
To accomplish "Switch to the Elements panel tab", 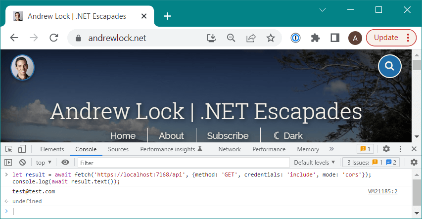I will click(52, 149).
